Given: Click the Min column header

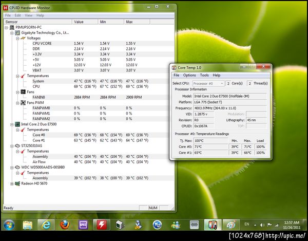Looking at the screenshot, I should 111,22.
